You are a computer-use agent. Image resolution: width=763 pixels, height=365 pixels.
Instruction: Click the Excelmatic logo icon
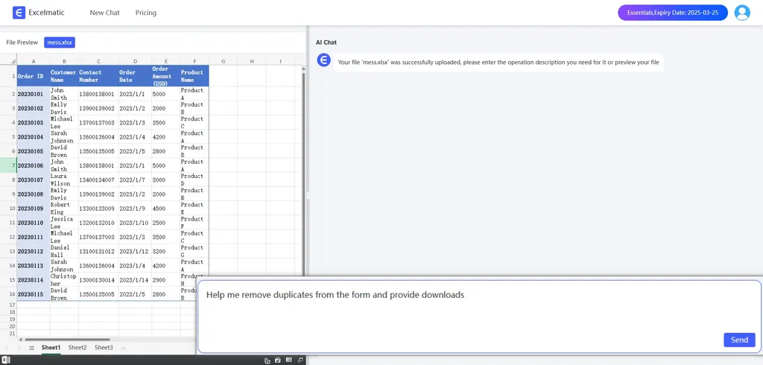(x=19, y=13)
